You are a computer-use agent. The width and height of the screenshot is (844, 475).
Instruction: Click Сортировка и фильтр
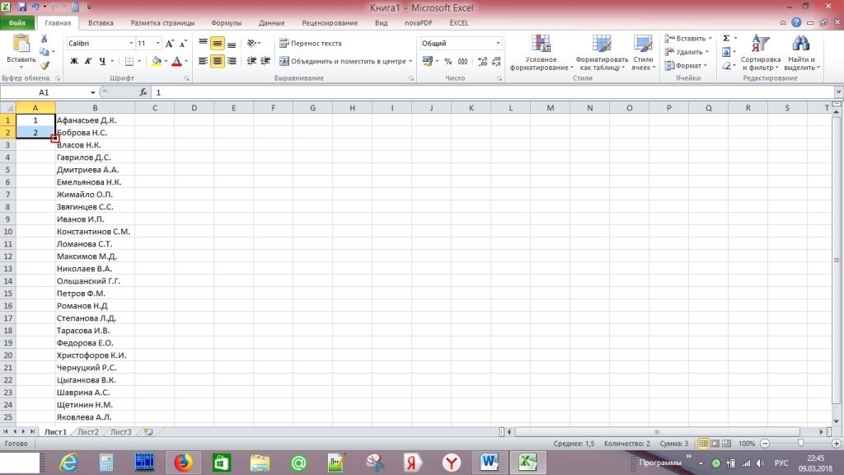(x=761, y=53)
